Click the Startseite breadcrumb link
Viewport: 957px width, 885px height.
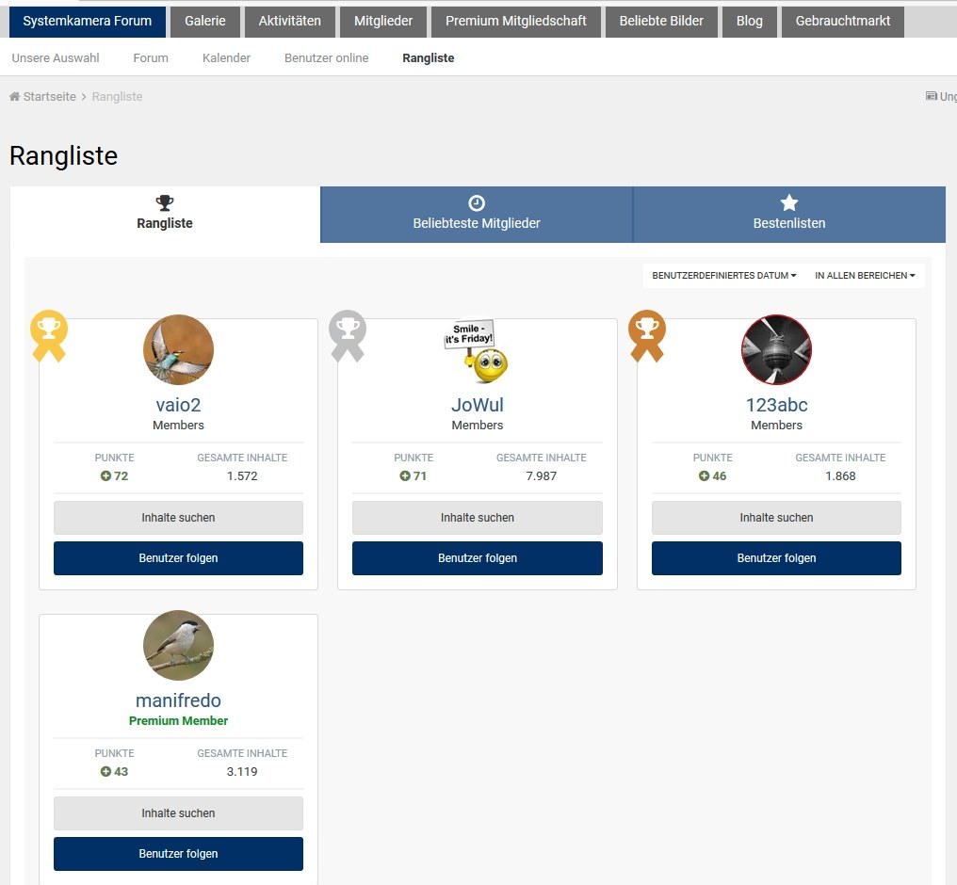pos(50,97)
